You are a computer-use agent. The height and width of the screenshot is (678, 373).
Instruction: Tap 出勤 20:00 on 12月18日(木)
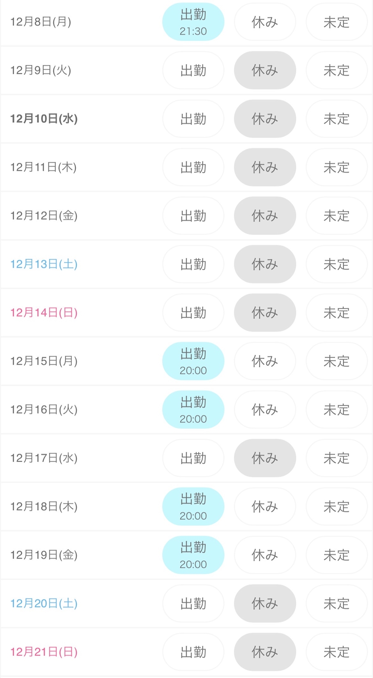tap(193, 506)
